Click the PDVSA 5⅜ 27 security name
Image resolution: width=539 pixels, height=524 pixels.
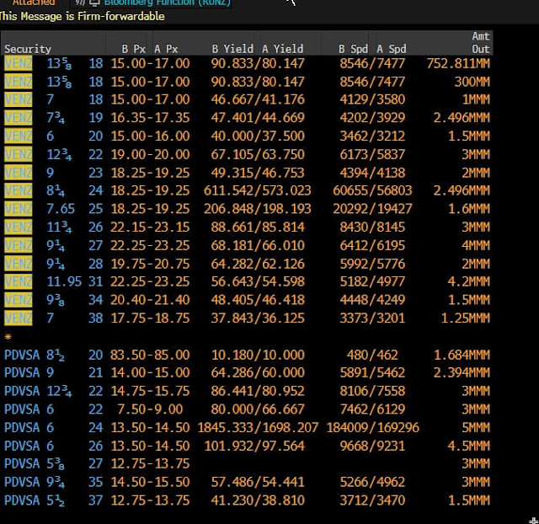53,464
